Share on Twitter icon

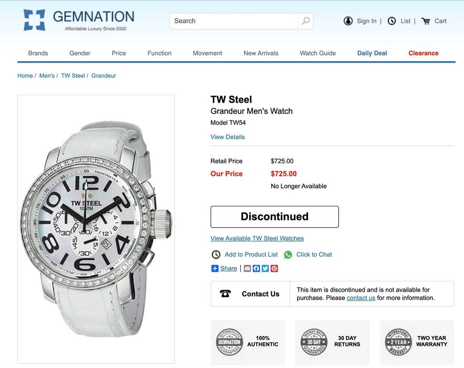pos(265,268)
